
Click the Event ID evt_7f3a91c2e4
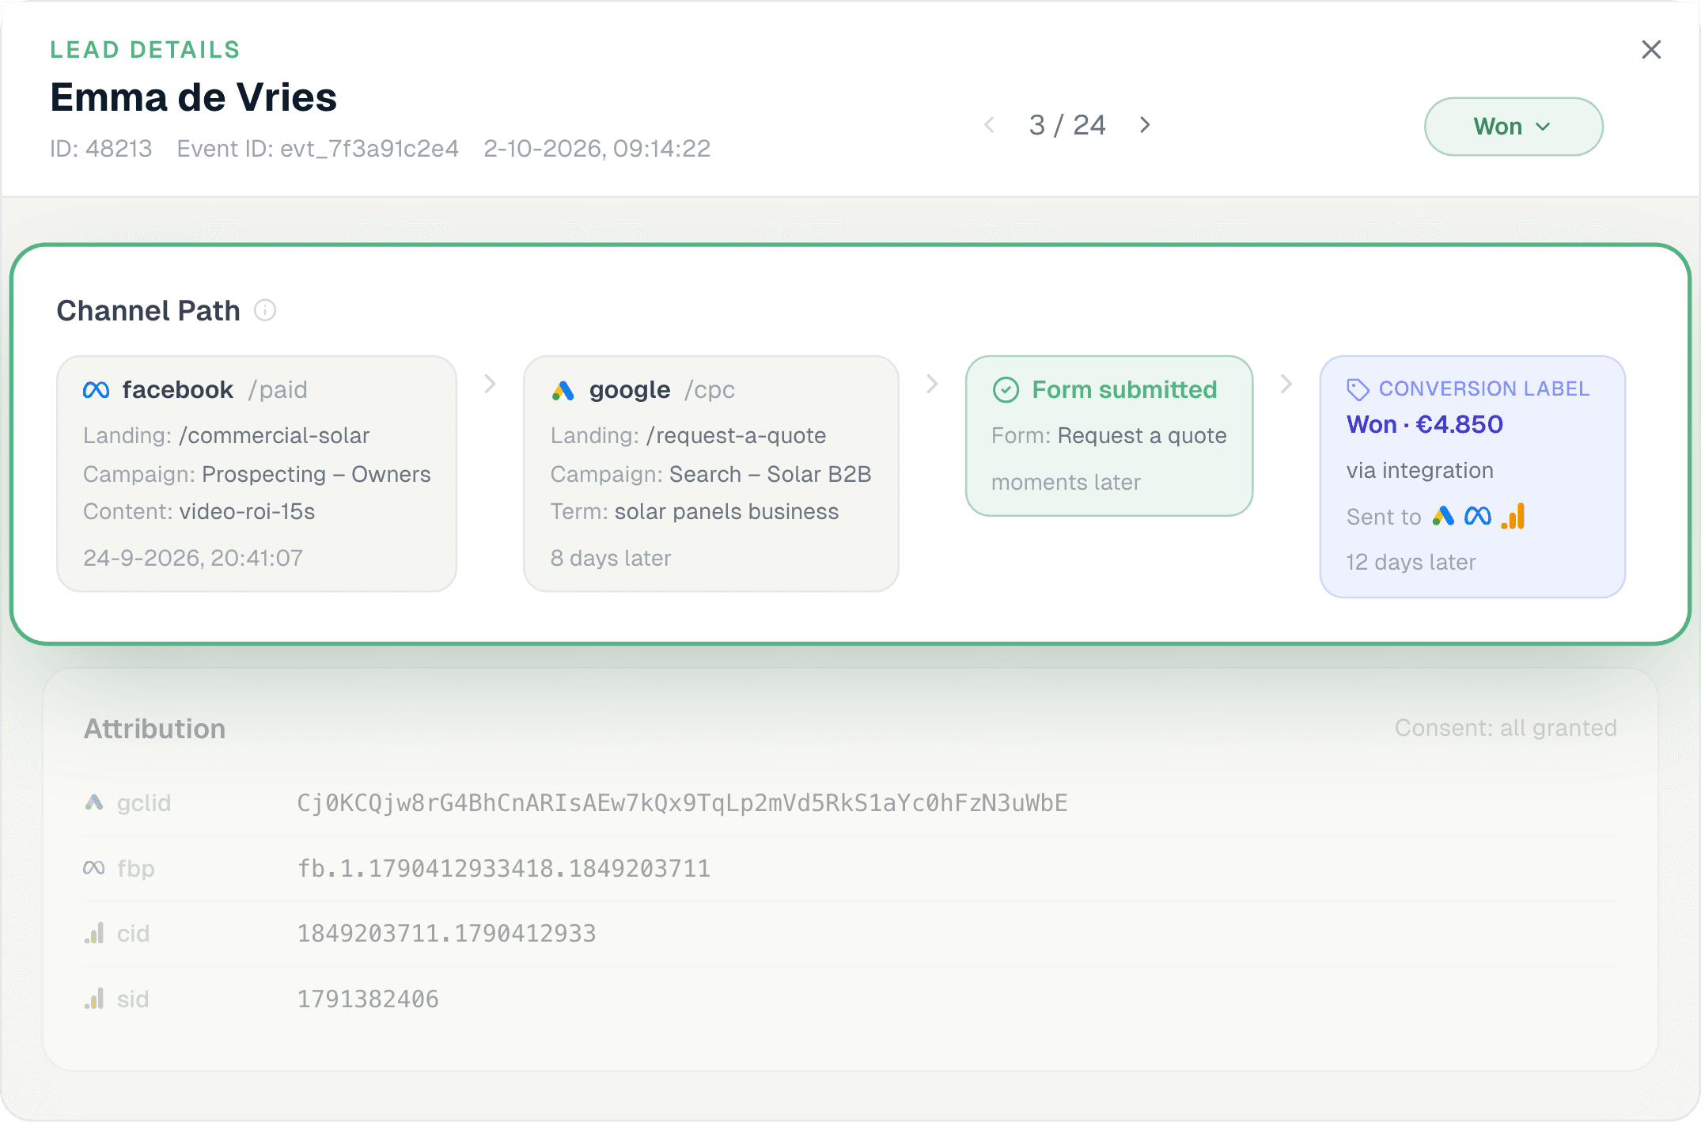pos(318,149)
